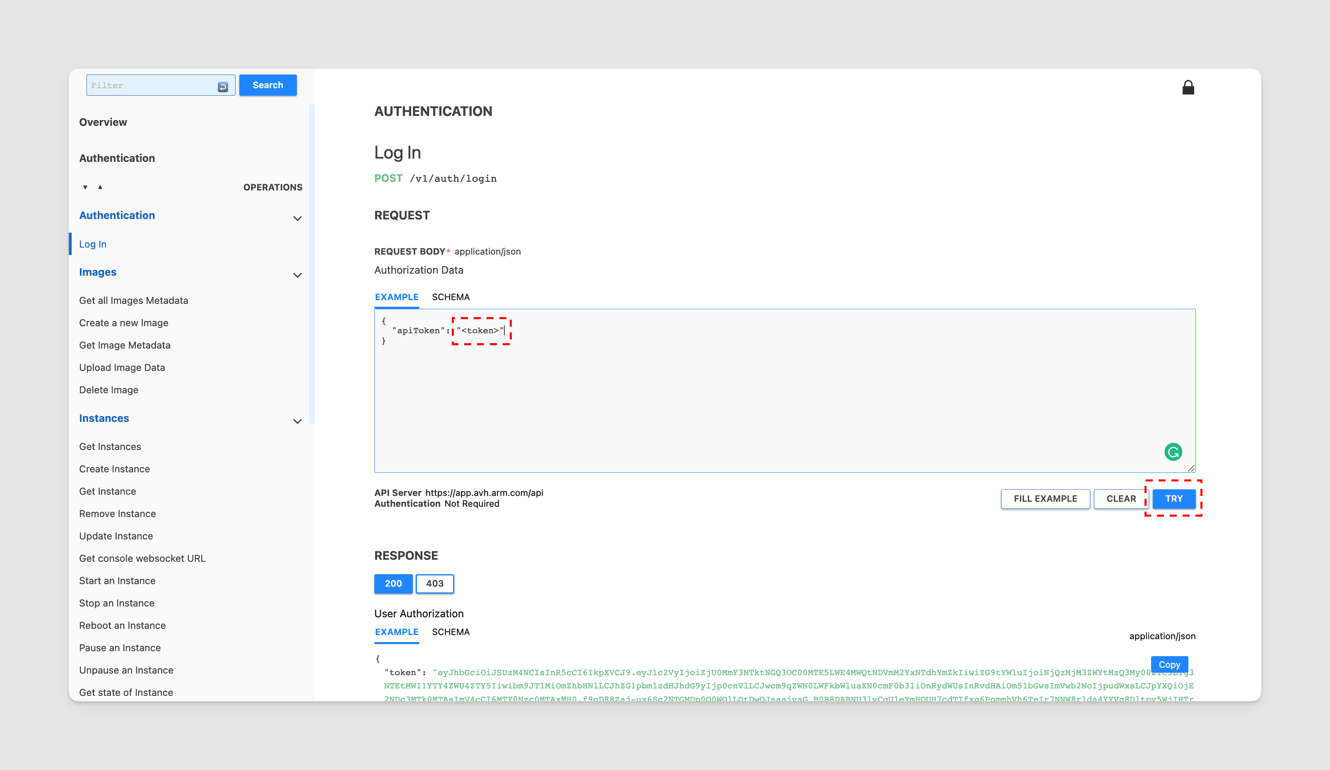Open Get Instance operation
This screenshot has width=1330, height=770.
click(x=108, y=491)
